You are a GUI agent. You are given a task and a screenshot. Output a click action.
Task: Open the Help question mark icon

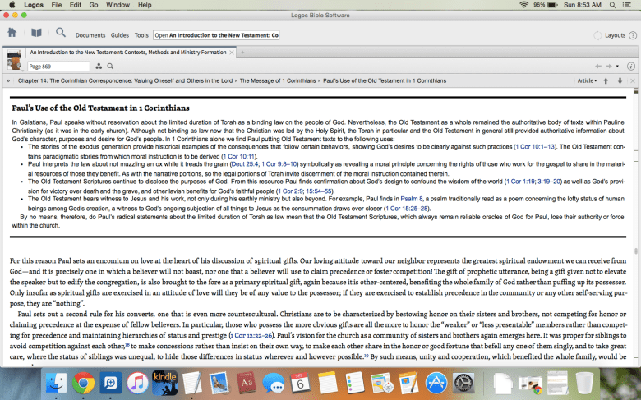(632, 35)
